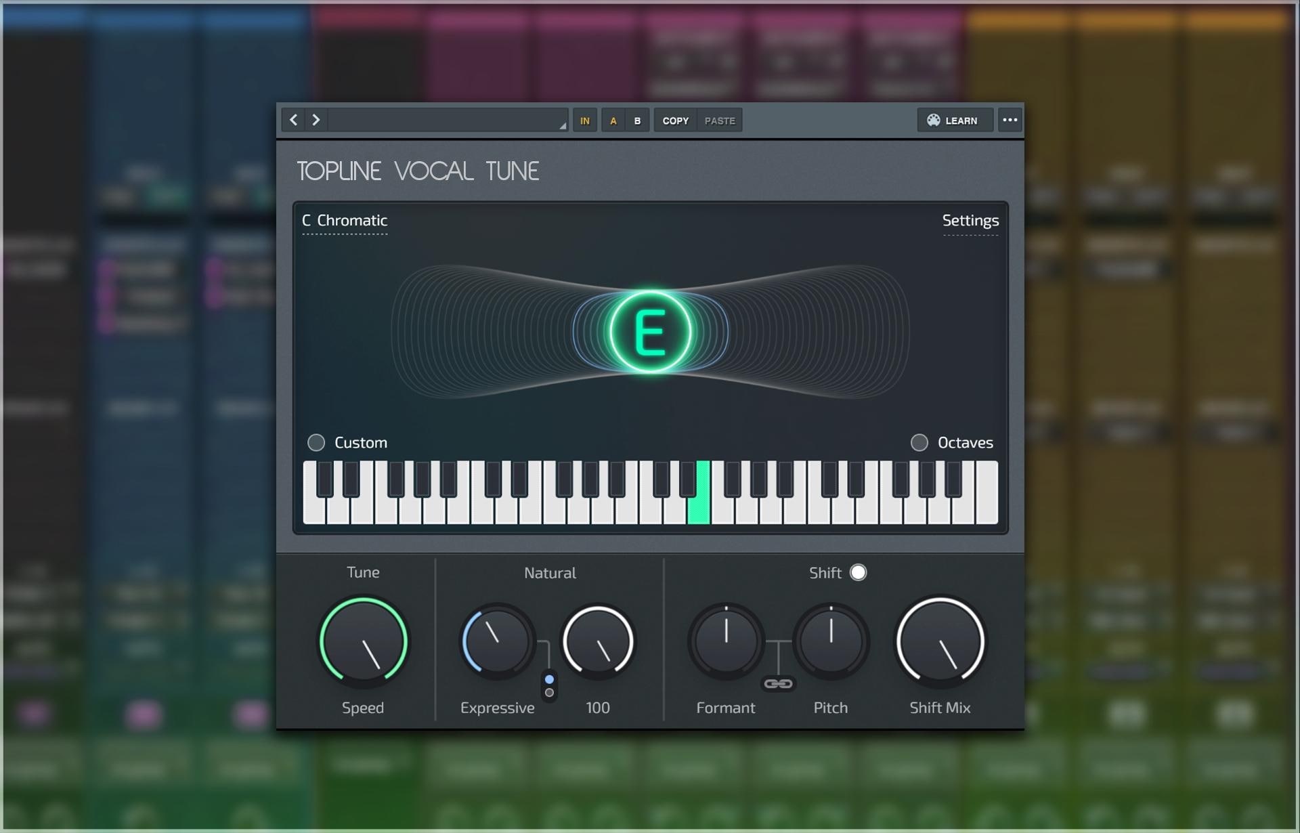Open the preset name dropdown field
The image size is (1300, 833).
point(448,121)
